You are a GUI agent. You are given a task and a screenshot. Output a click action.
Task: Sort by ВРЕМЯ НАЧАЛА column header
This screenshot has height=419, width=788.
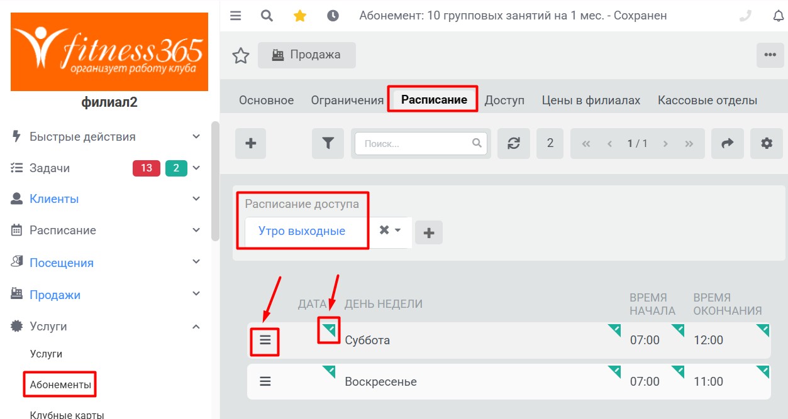(652, 304)
